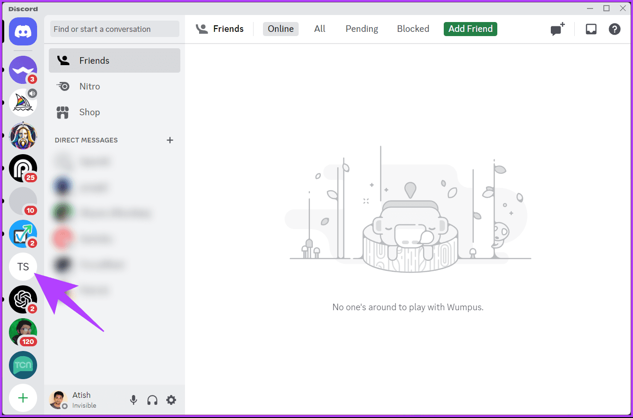
Task: Deafen yourself with the headphone toggle
Action: pos(152,400)
